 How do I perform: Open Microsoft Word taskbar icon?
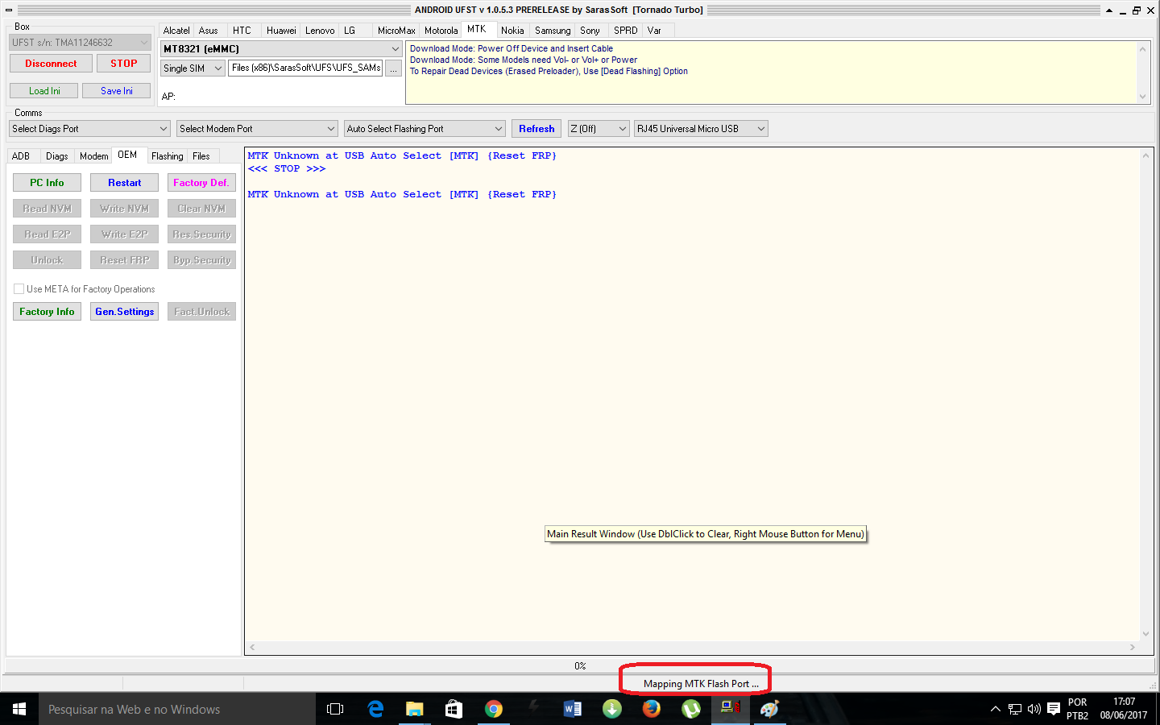pyautogui.click(x=572, y=709)
